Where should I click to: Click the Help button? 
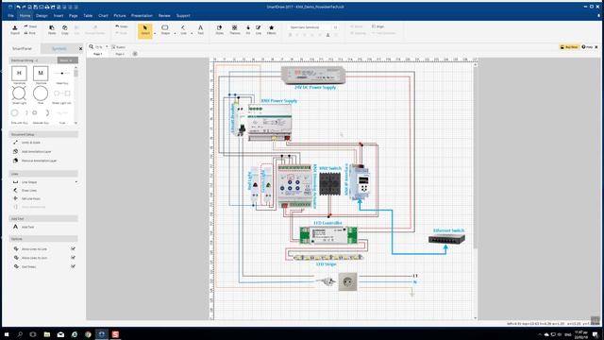click(587, 47)
